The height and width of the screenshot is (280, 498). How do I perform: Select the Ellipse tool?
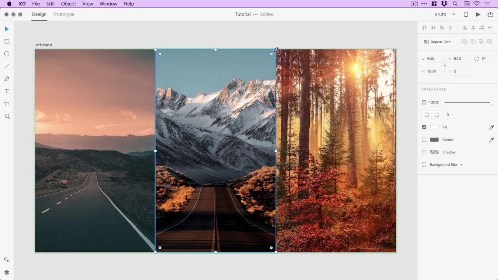pyautogui.click(x=7, y=54)
